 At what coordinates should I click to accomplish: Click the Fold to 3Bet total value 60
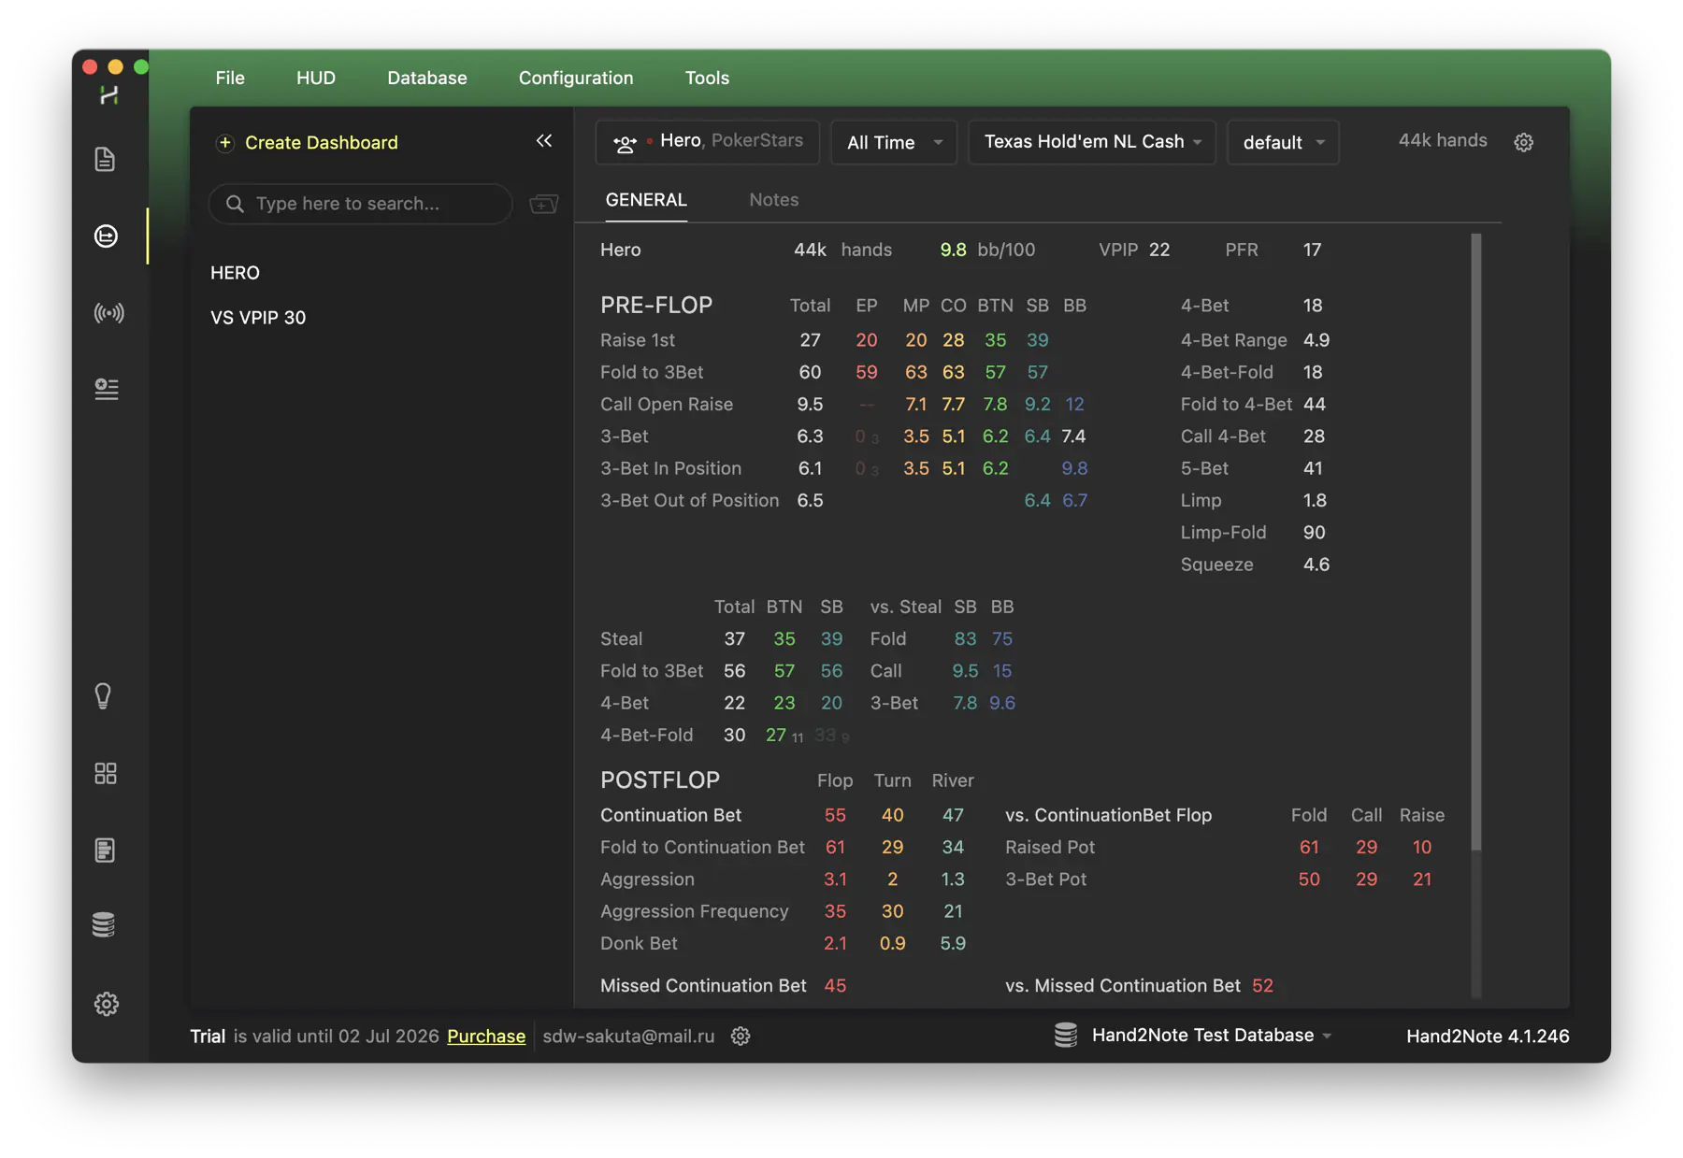[x=810, y=372]
